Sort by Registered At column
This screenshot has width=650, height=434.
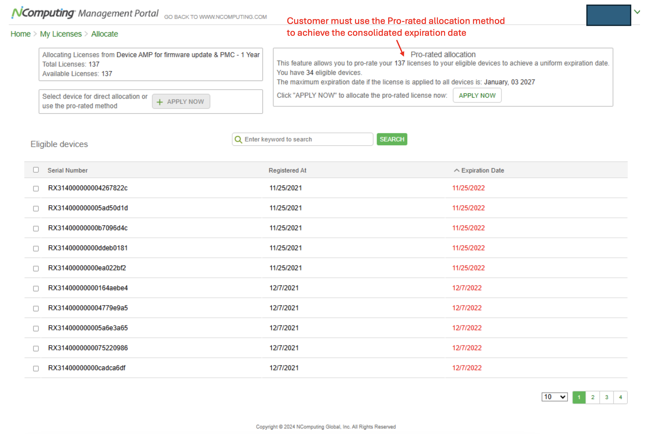tap(287, 170)
